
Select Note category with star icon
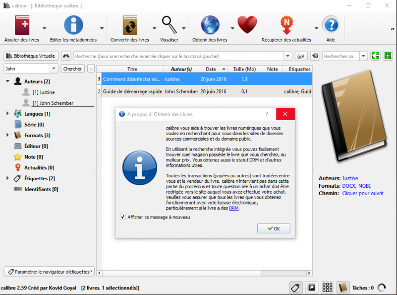click(x=29, y=157)
